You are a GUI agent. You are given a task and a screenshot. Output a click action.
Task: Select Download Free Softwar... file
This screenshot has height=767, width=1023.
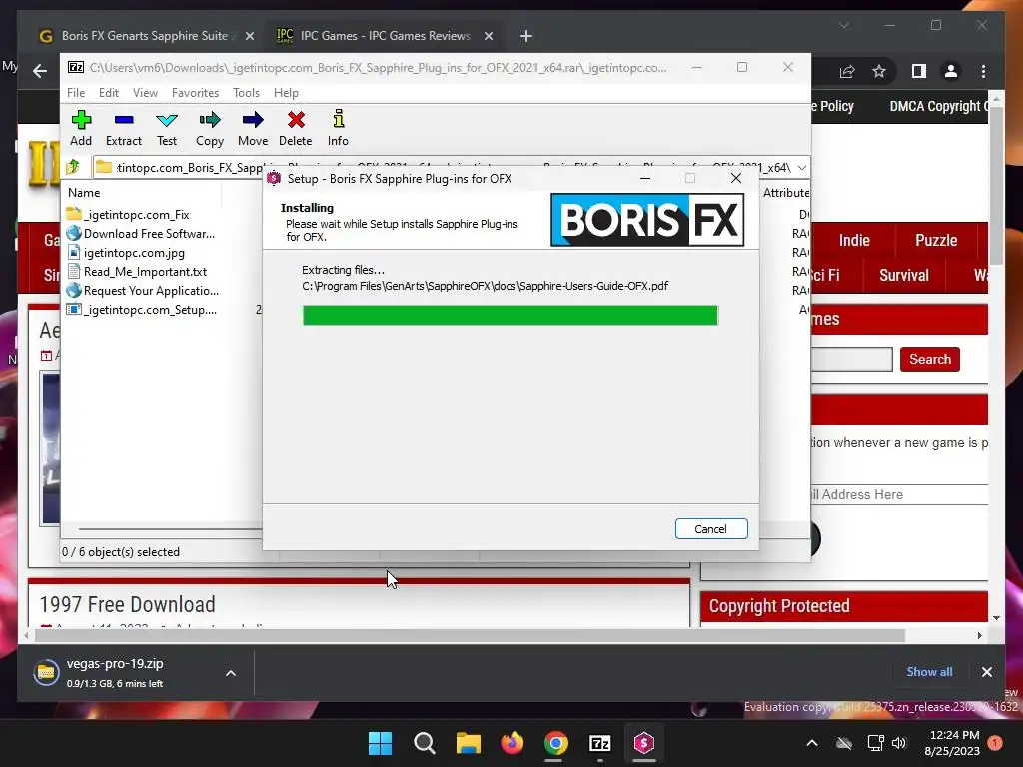[x=140, y=234]
